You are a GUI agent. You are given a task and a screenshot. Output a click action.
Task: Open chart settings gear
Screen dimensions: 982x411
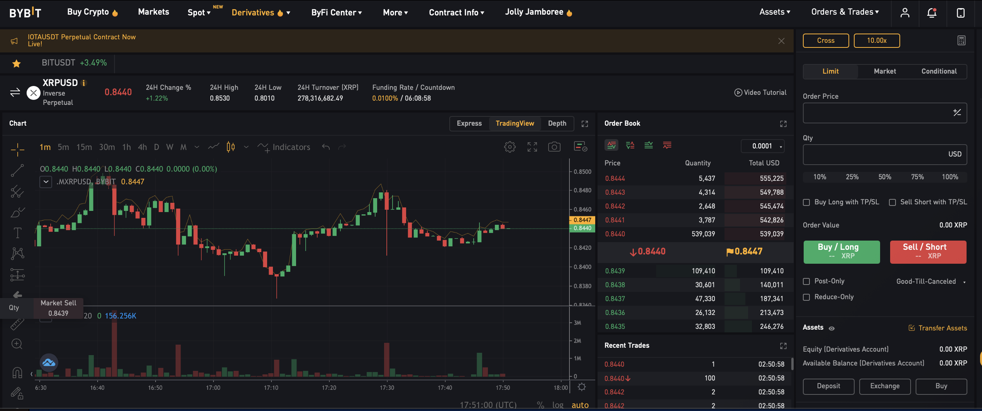[510, 147]
